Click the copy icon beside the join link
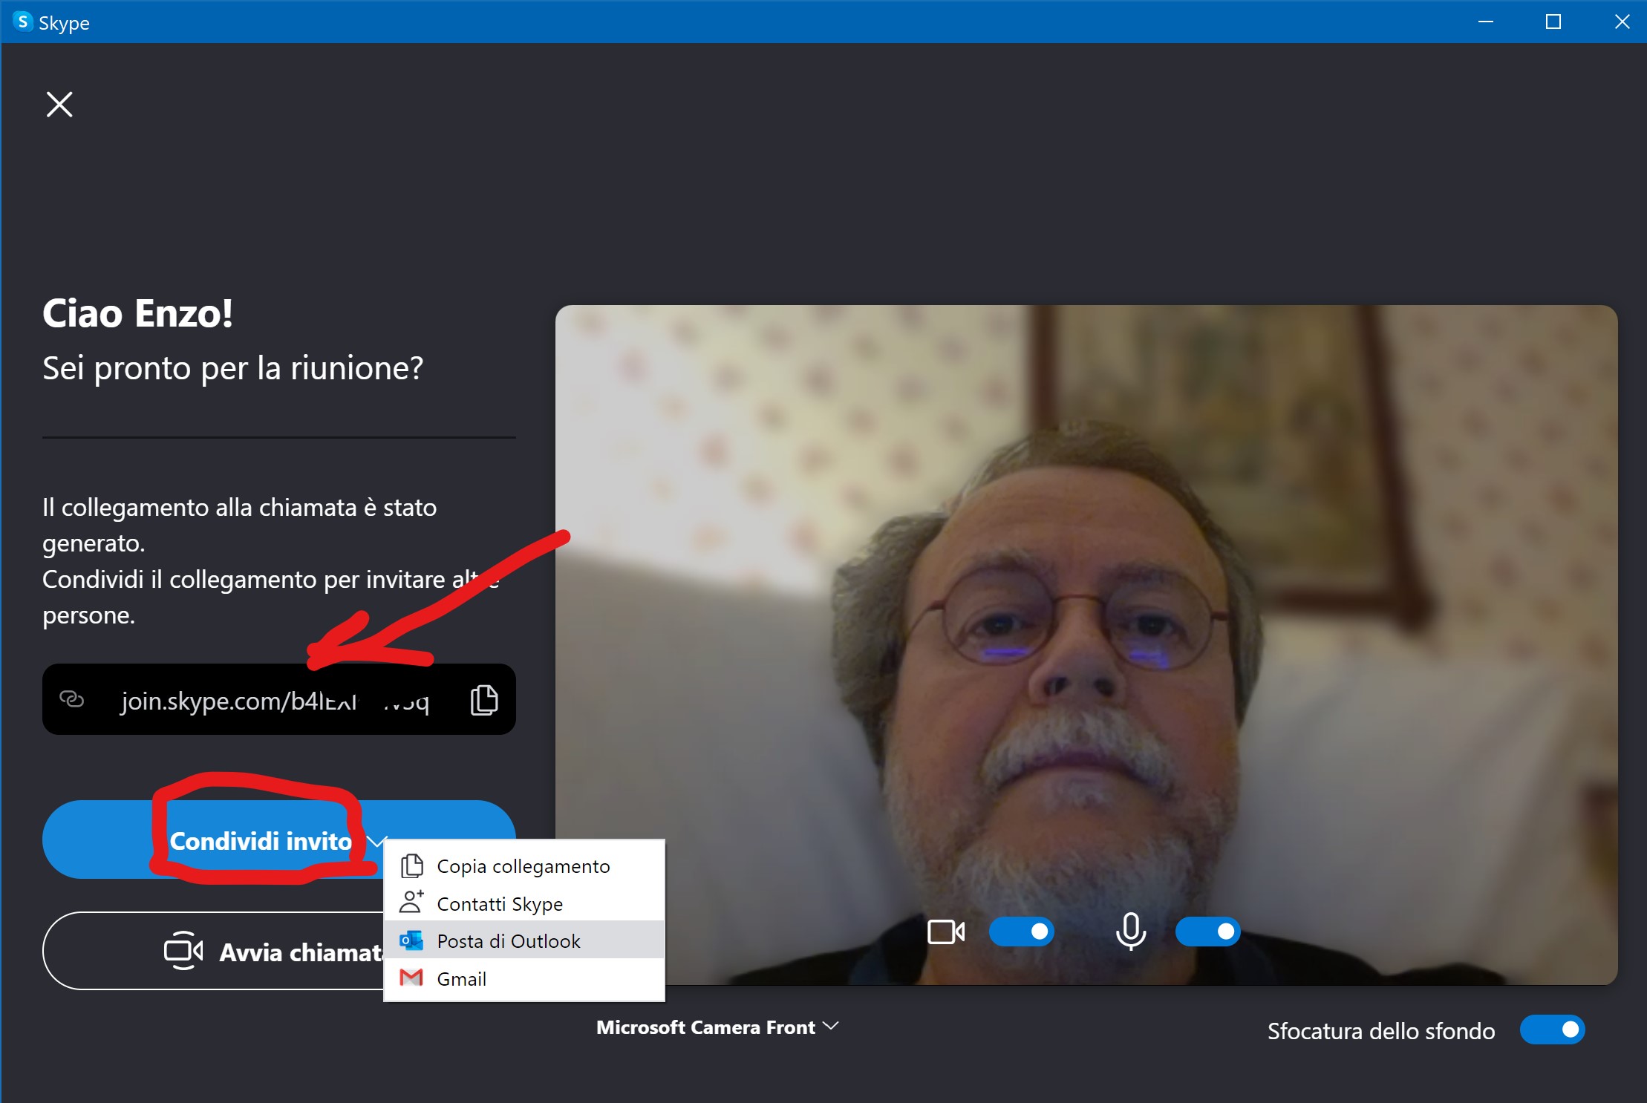 coord(484,700)
